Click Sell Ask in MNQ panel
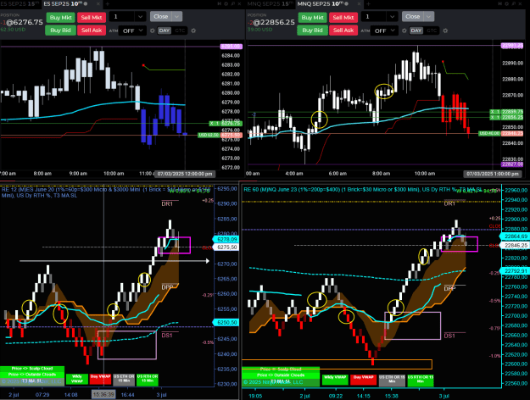Viewport: 530px width, 400px height. [343, 30]
